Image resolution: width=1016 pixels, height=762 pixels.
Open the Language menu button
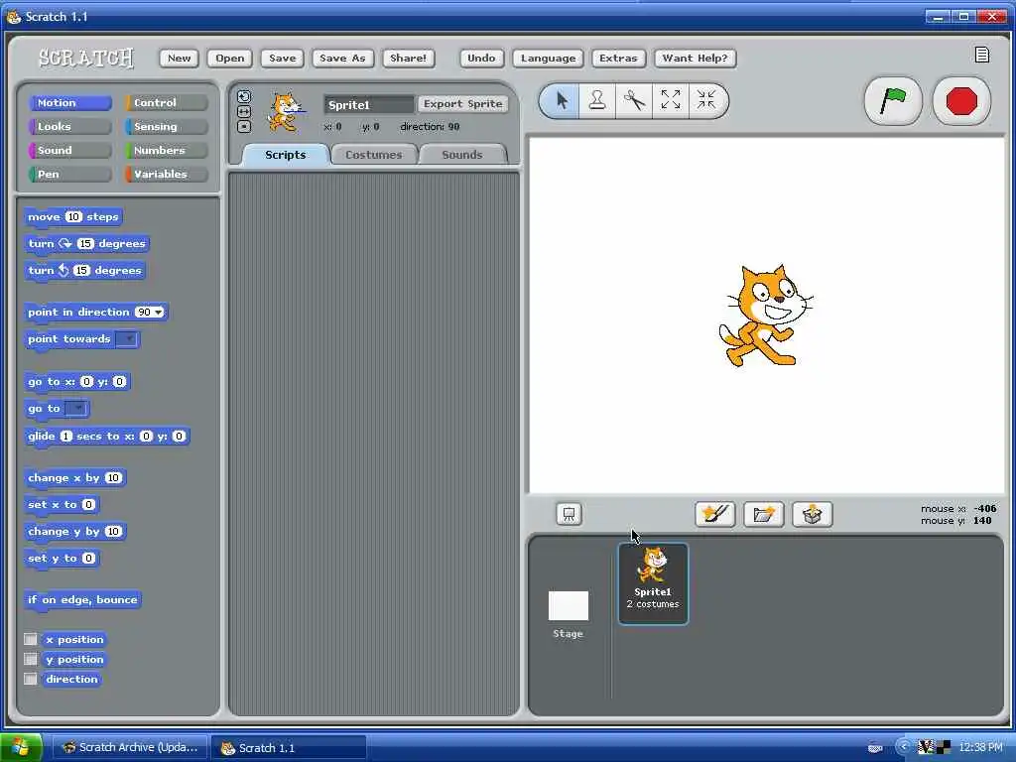[548, 59]
